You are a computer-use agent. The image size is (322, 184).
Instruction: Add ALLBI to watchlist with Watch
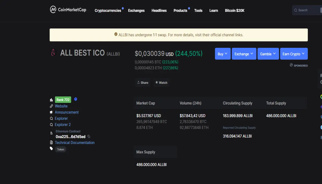(161, 82)
